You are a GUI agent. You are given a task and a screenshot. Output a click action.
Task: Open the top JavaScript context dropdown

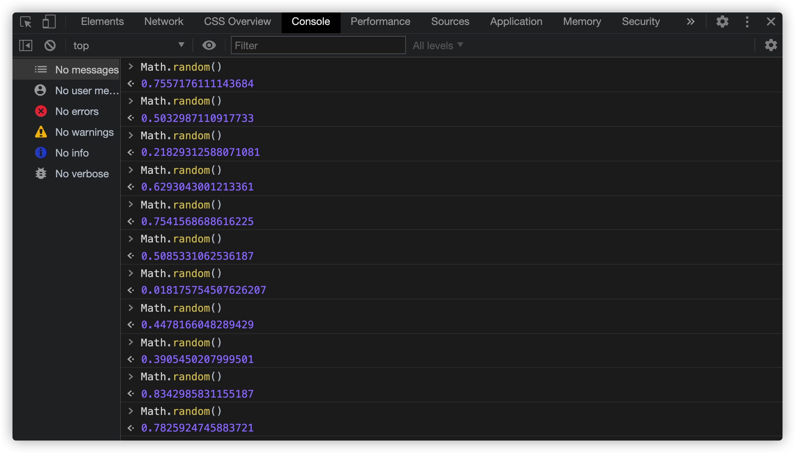coord(128,45)
